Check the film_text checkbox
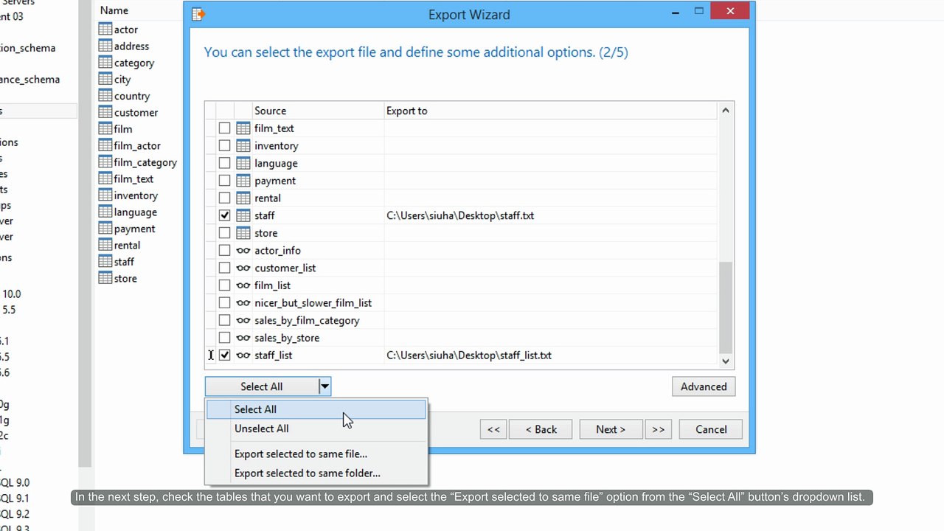This screenshot has height=531, width=944. (x=225, y=128)
